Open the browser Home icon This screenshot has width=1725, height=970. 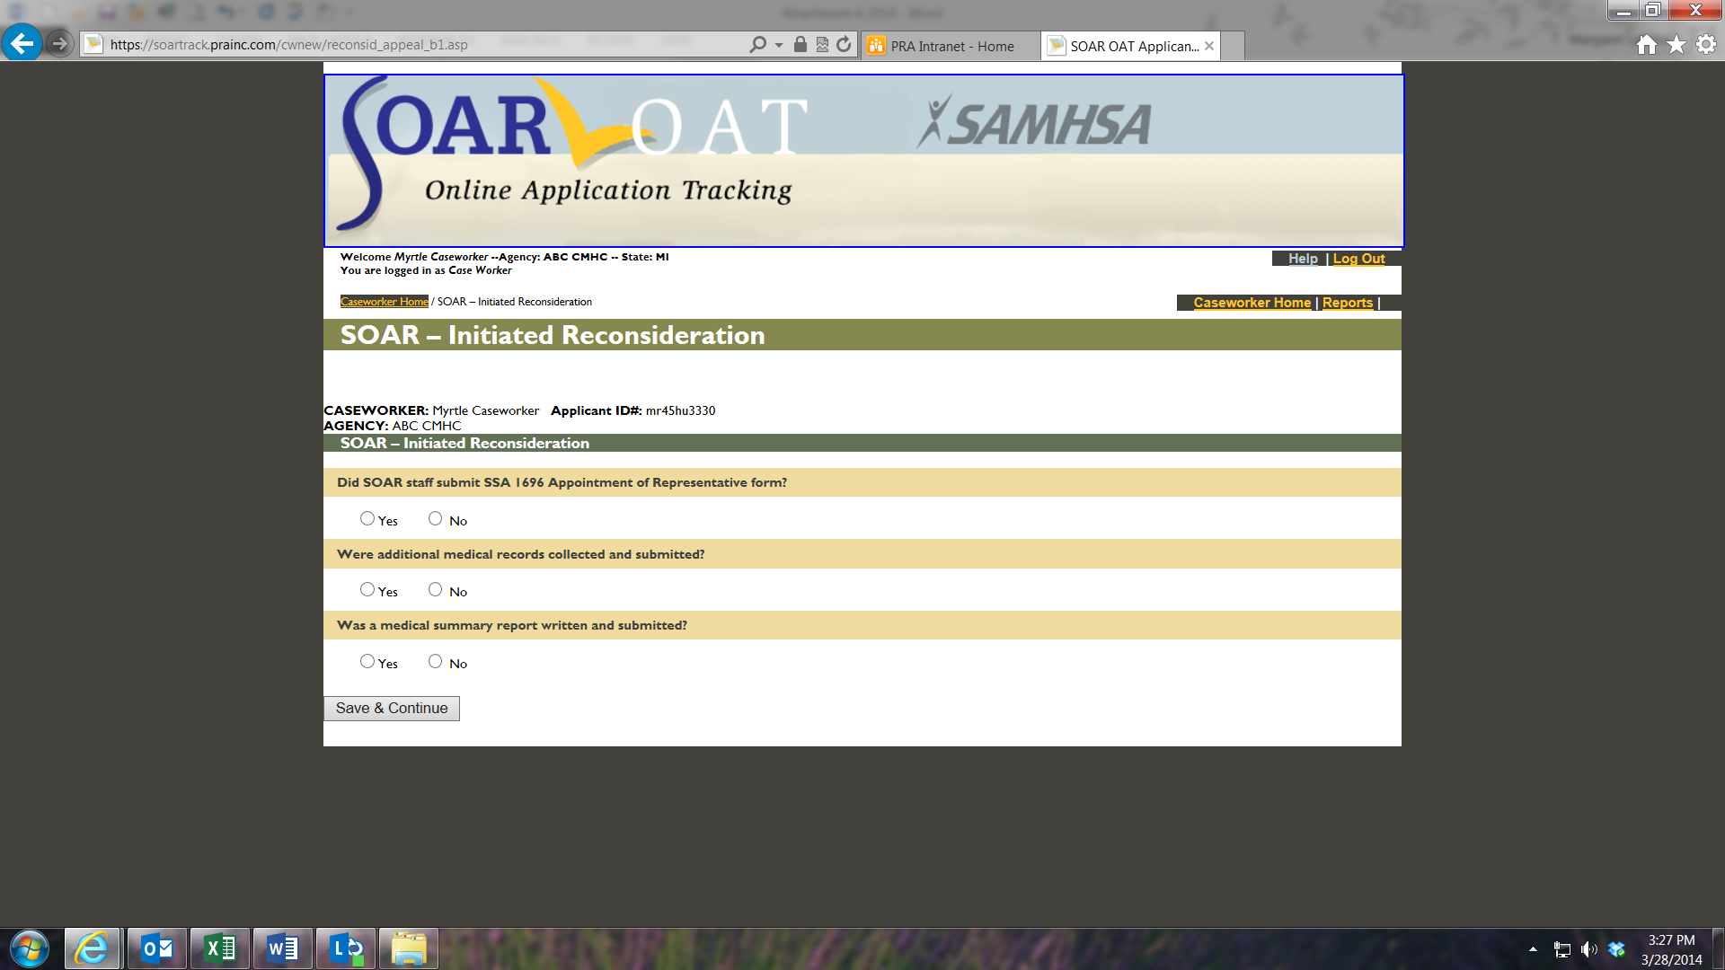pos(1646,45)
